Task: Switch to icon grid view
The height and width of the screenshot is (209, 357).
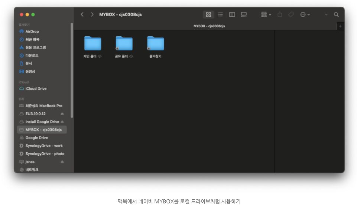Action: tap(208, 14)
